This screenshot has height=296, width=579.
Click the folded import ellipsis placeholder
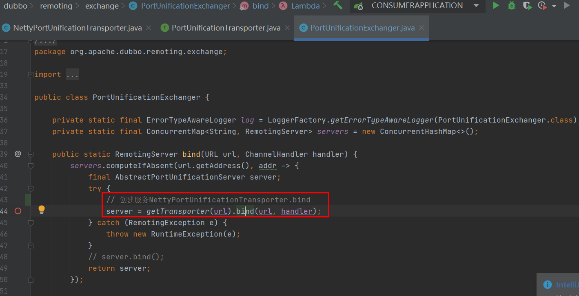point(72,75)
